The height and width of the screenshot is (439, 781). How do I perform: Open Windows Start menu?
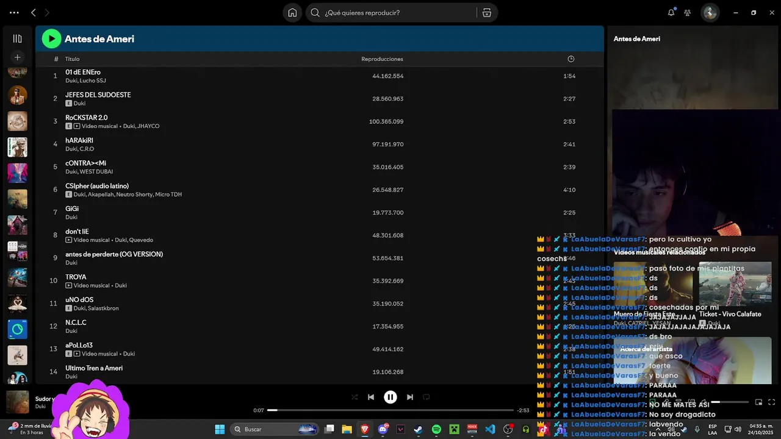[x=220, y=429]
